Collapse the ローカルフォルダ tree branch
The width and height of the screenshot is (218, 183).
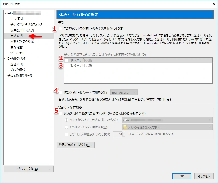(x=5, y=58)
